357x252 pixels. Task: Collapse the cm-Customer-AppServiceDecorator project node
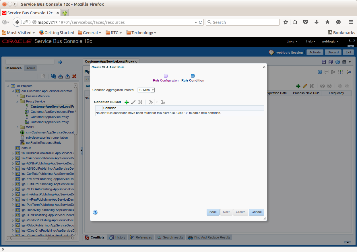13,91
